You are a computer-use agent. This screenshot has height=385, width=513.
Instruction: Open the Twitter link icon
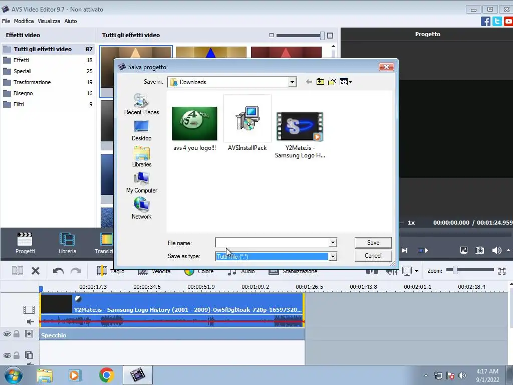[x=497, y=21]
